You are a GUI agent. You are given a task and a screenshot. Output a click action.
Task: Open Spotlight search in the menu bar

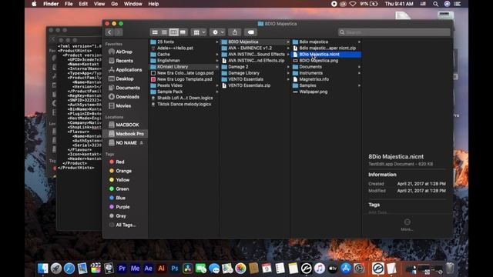[x=435, y=4]
